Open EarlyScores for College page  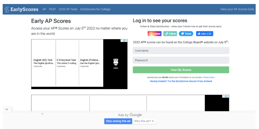[x=95, y=9]
